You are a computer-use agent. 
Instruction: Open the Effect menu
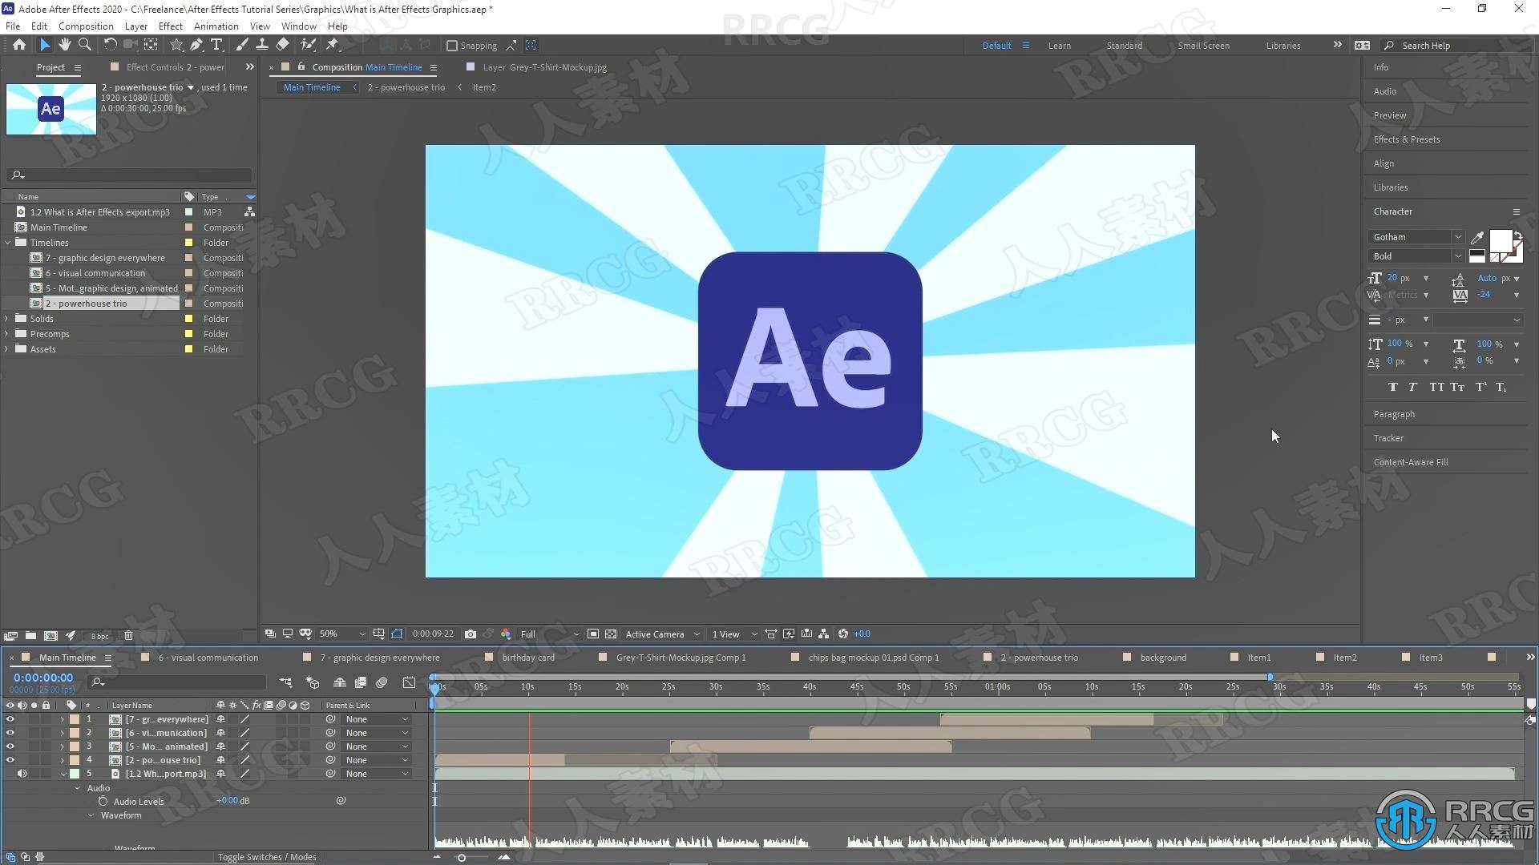(x=170, y=26)
